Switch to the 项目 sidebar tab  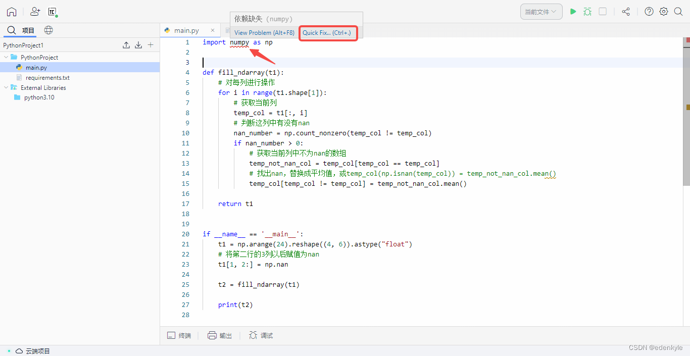21,30
